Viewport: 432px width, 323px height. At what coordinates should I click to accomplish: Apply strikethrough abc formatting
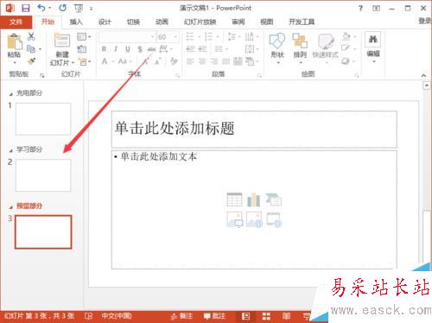point(151,49)
